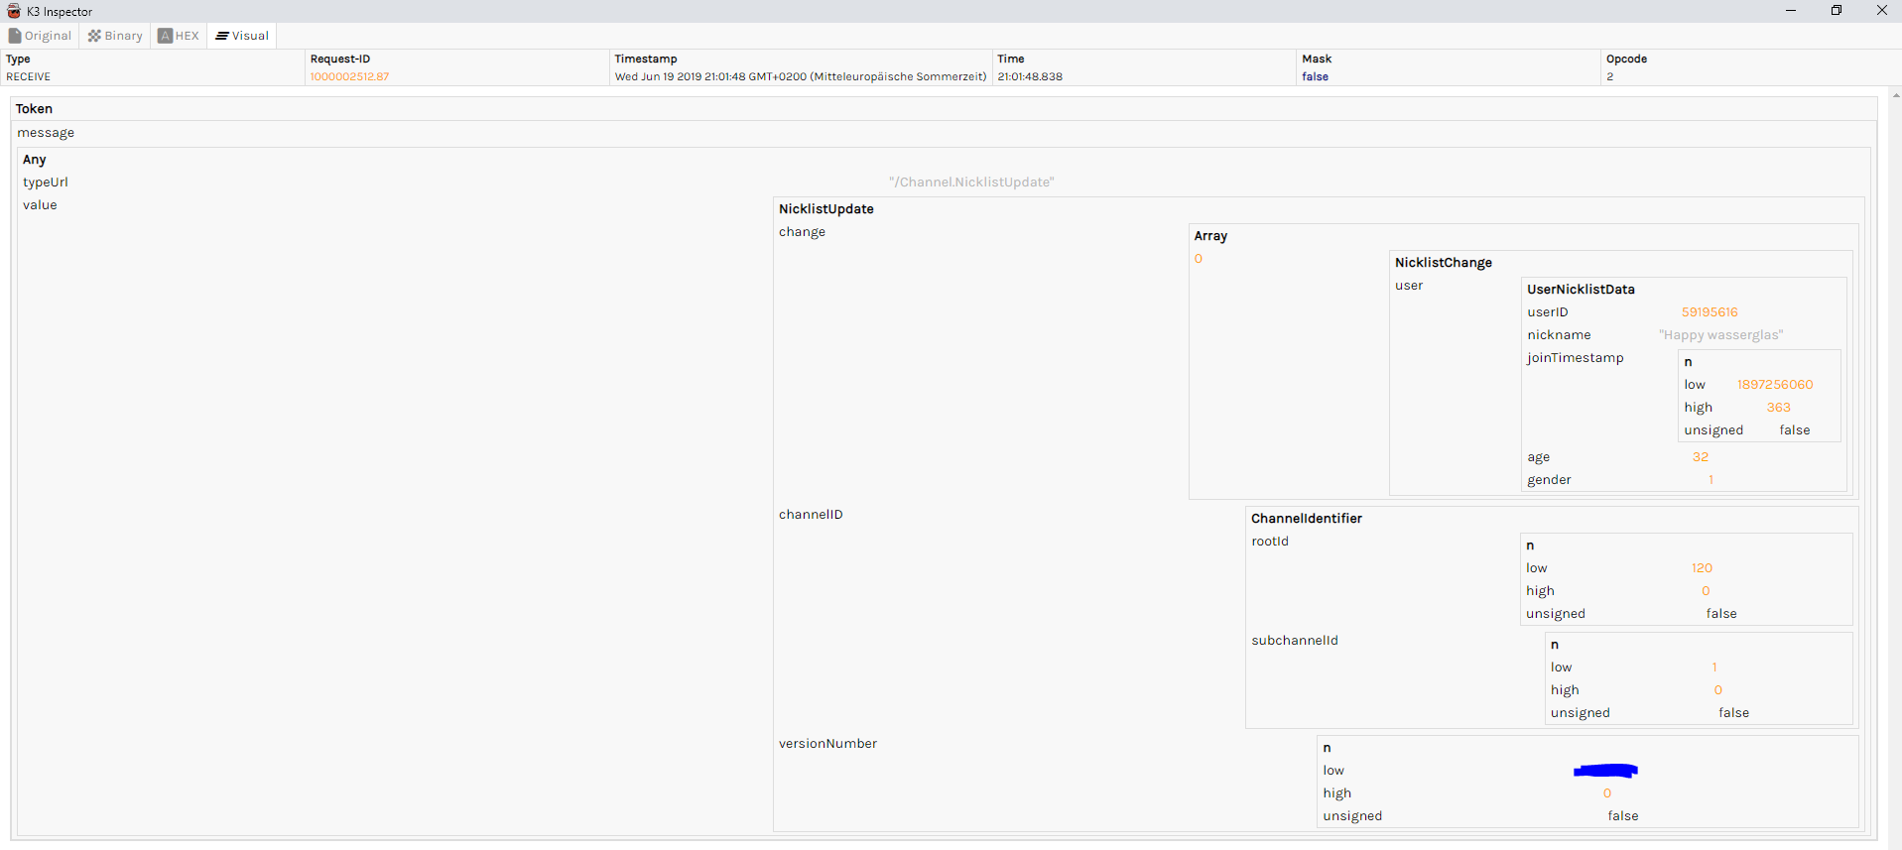Screen dimensions: 1902x850
Task: Click the channelID field label
Action: [x=811, y=515]
